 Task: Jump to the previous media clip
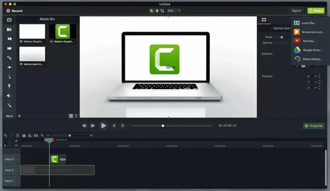pos(114,126)
